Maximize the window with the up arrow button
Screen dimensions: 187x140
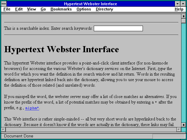coord(183,4)
